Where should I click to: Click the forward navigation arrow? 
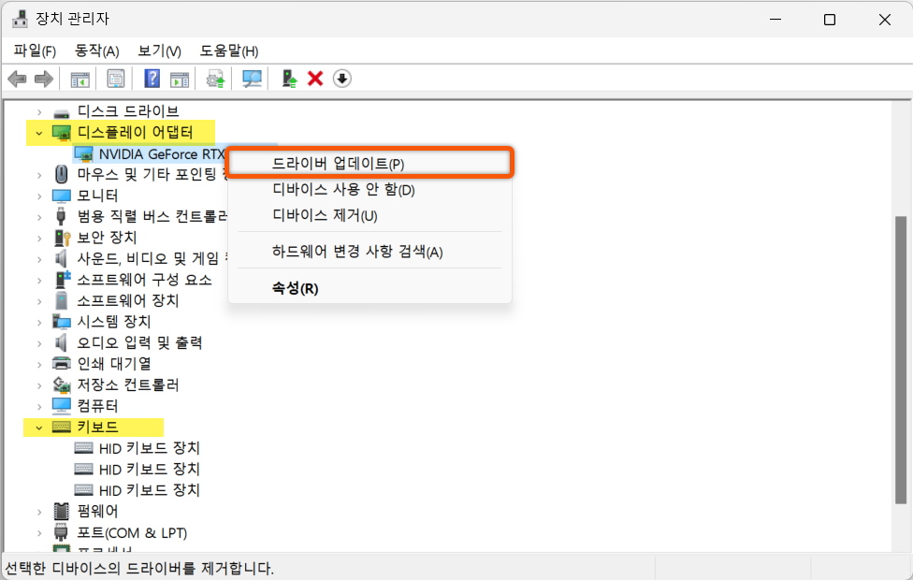click(x=43, y=79)
